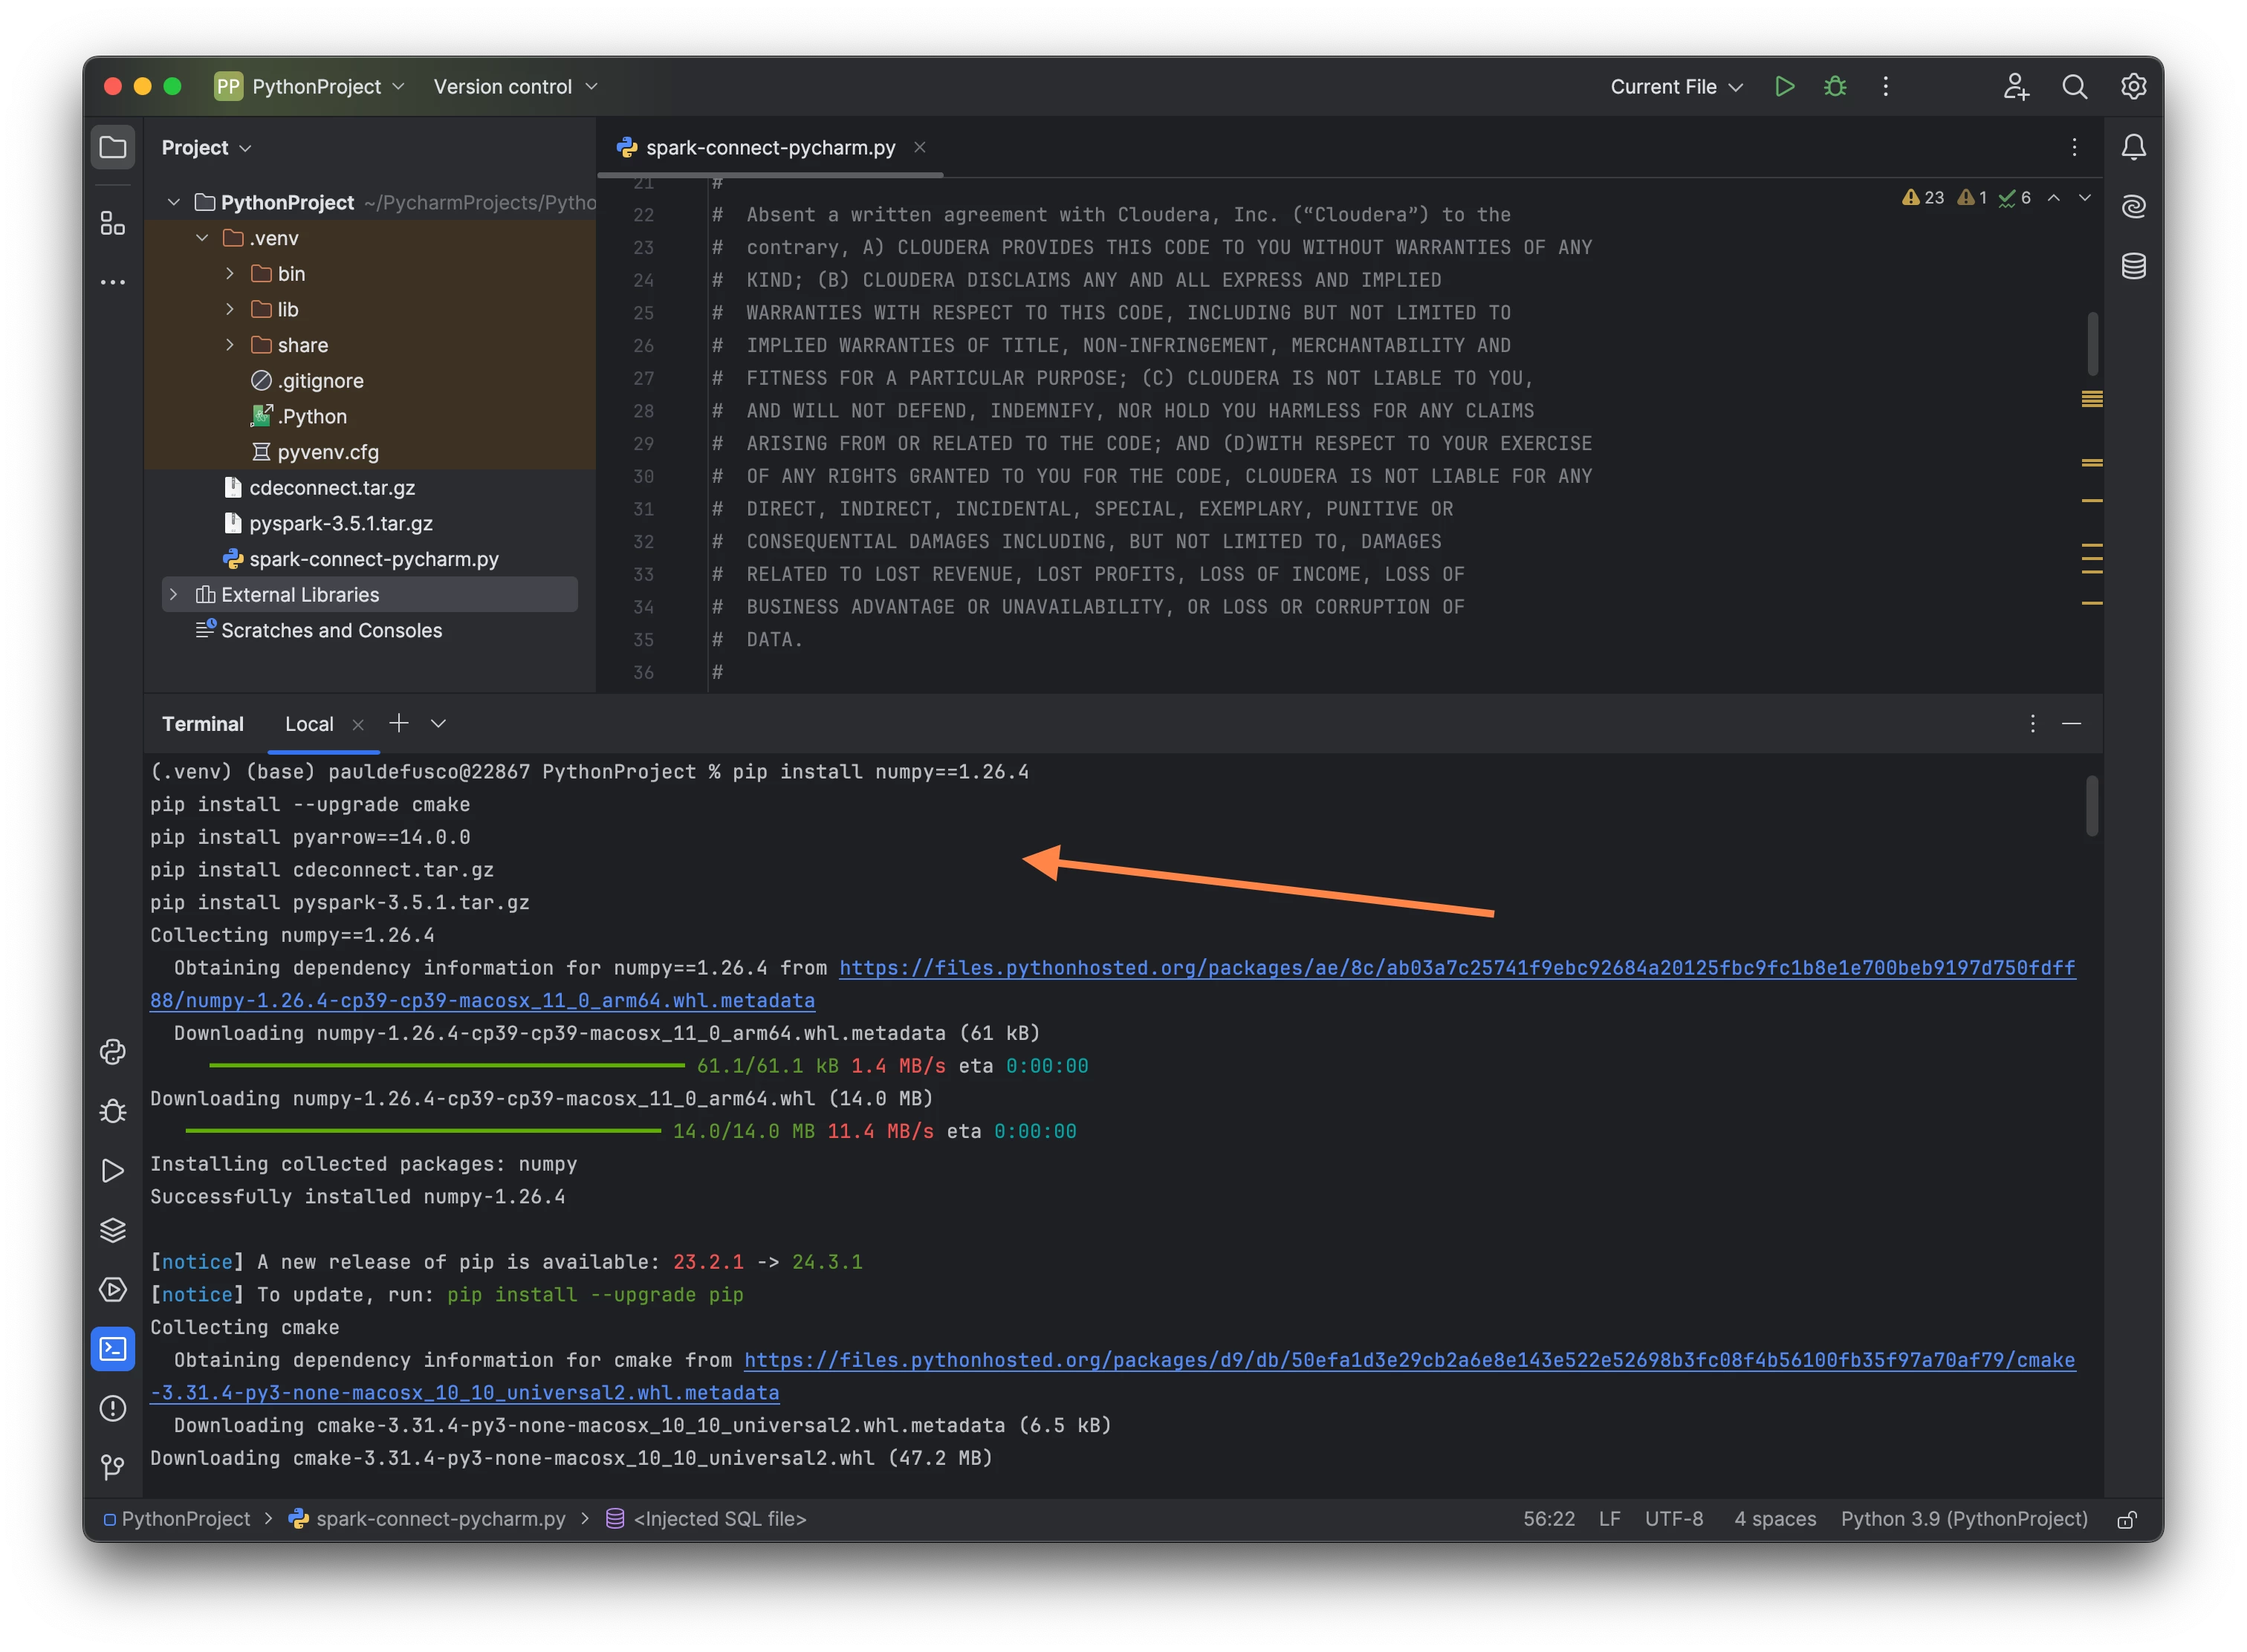The image size is (2247, 1652).
Task: Start debugging with the bug icon
Action: tap(1835, 87)
